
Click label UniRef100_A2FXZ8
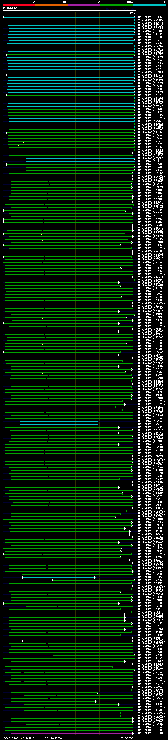151,718
